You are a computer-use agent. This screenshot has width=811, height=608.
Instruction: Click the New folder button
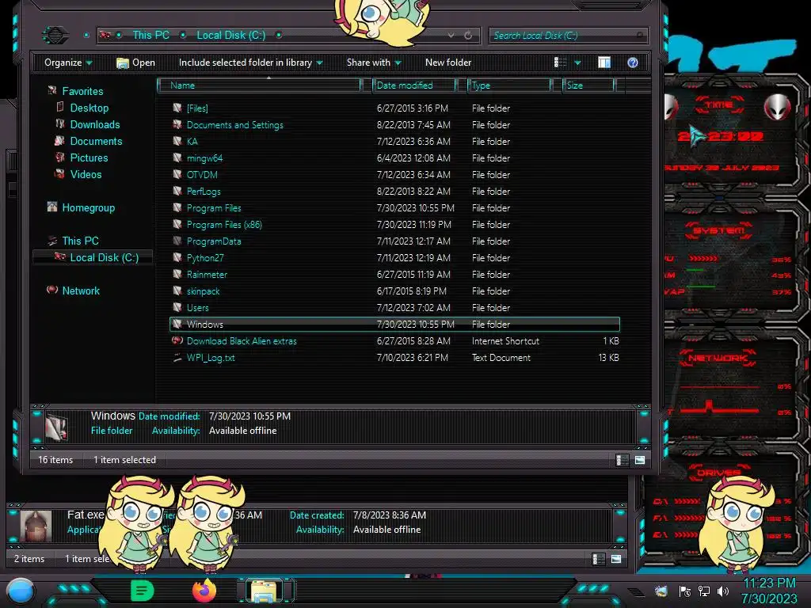click(x=448, y=63)
